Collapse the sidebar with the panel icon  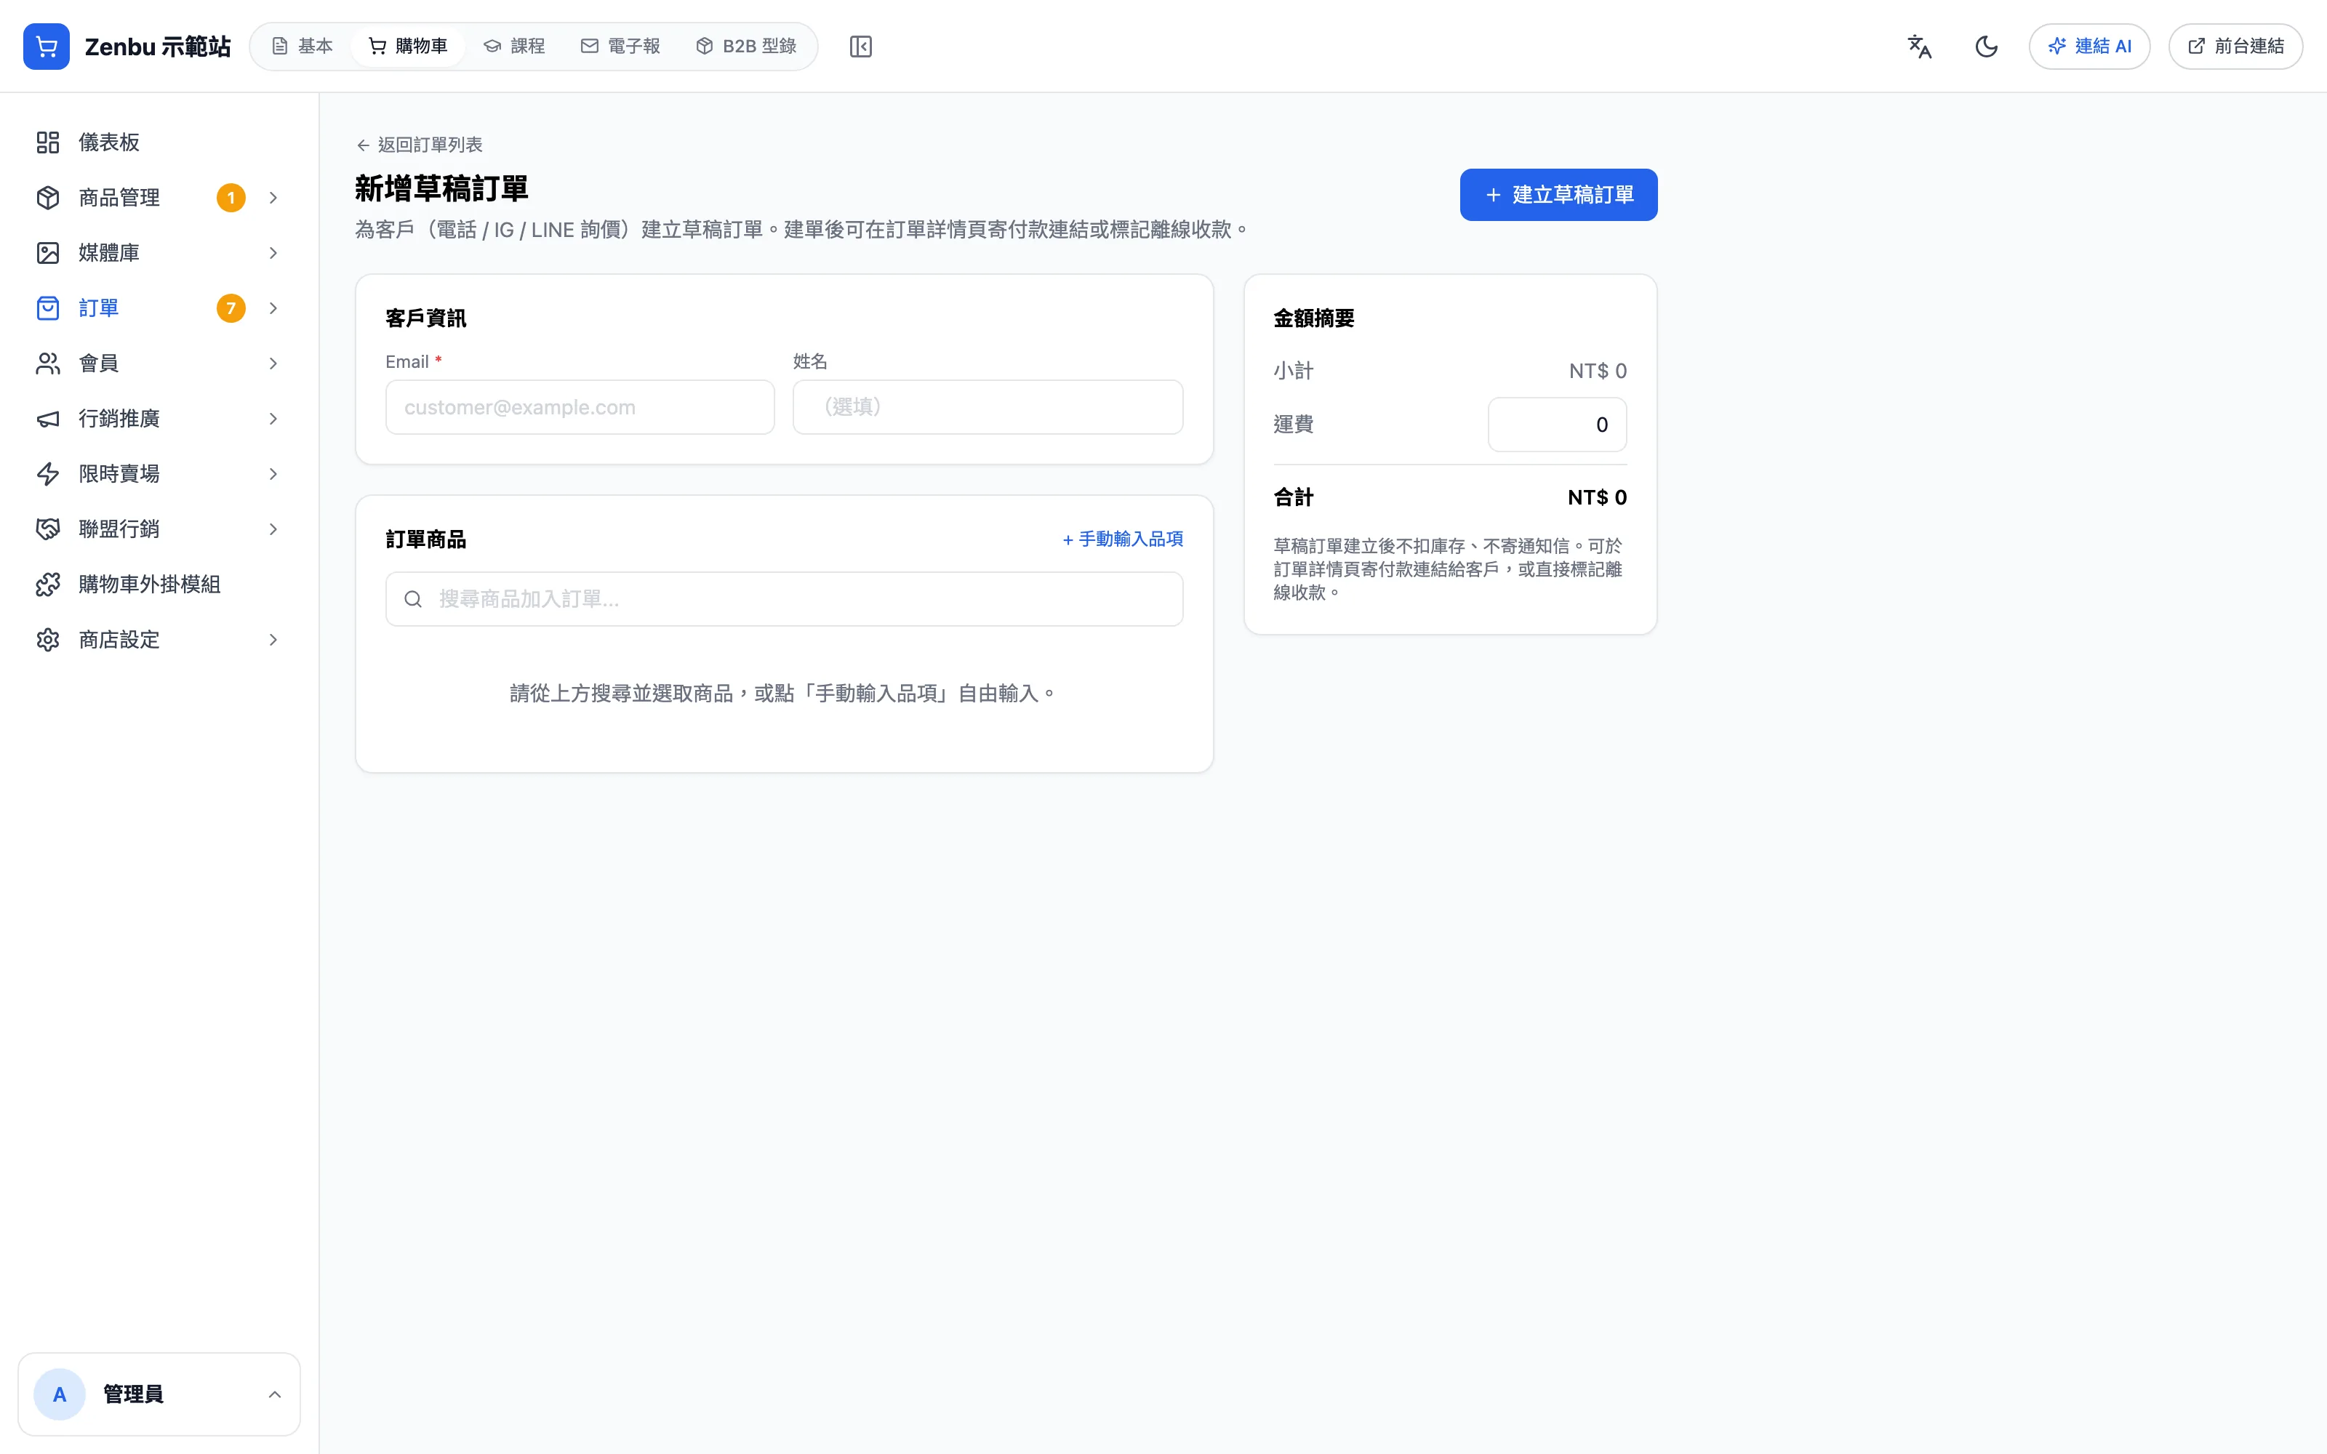pyautogui.click(x=860, y=46)
